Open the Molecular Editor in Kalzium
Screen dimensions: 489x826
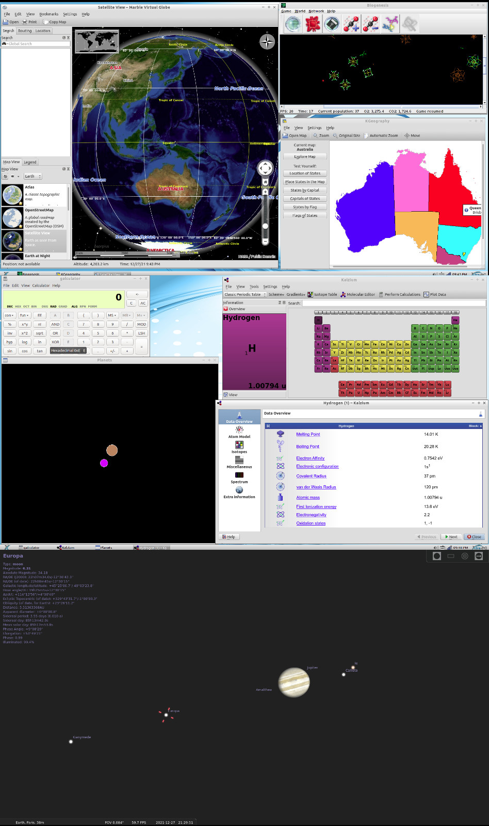pyautogui.click(x=357, y=295)
